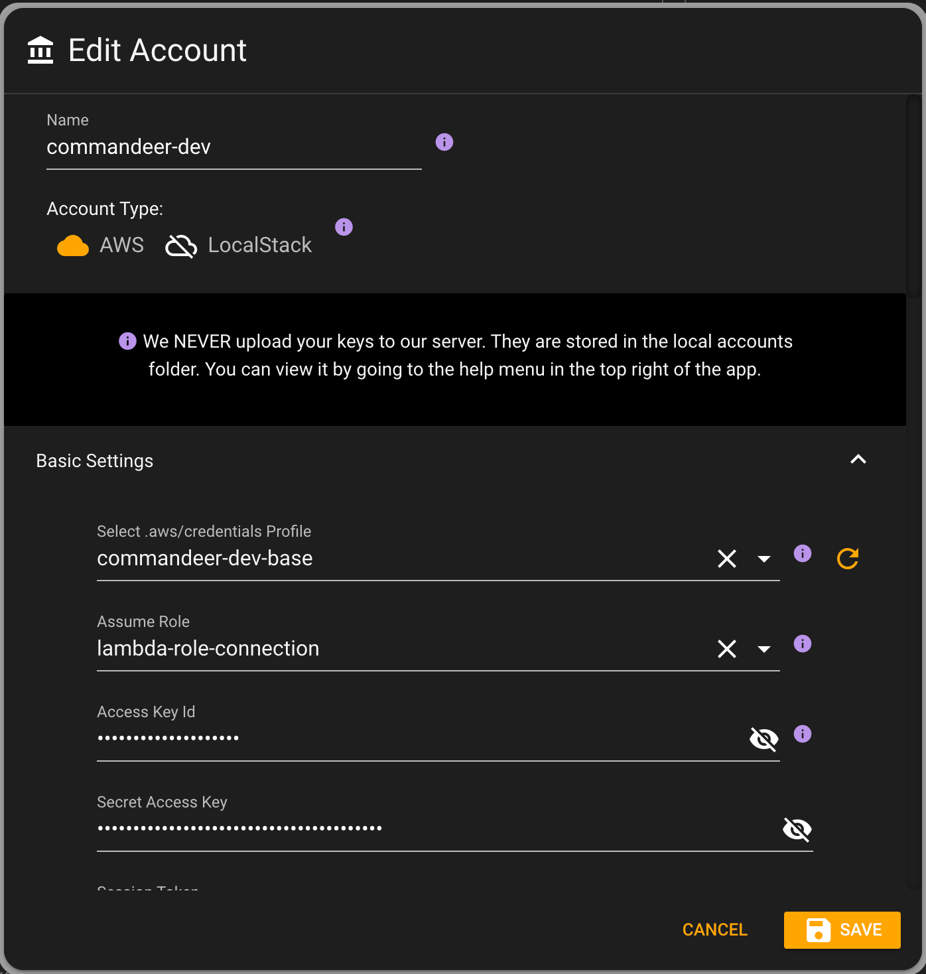Viewport: 926px width, 974px height.
Task: Click the commandeer-dev-base profile combo box
Action: [x=438, y=559]
